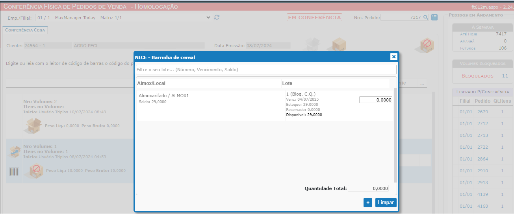Open the order list icon beside search
514x214 pixels.
[434, 17]
